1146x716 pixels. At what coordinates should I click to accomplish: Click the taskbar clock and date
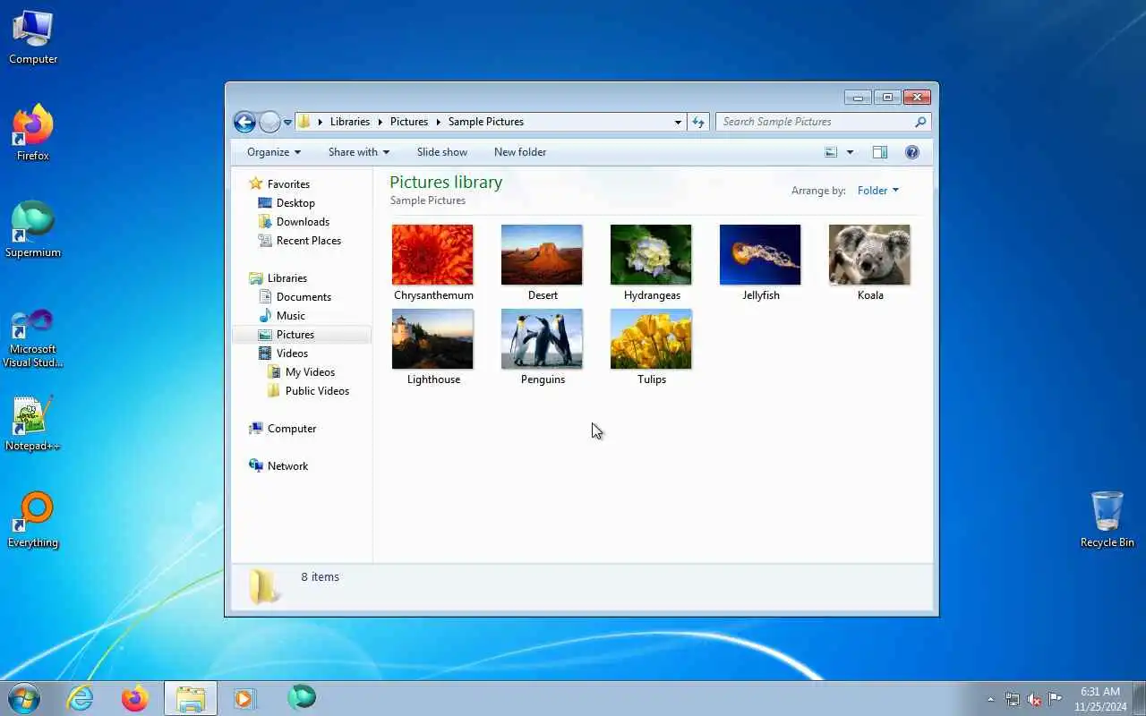1100,699
